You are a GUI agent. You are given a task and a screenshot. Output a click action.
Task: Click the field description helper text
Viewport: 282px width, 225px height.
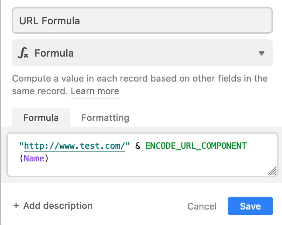[140, 85]
